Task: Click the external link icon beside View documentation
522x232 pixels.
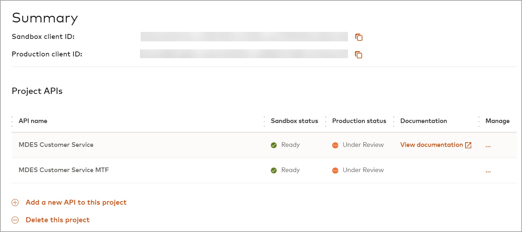Action: click(468, 145)
